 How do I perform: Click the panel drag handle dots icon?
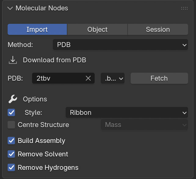(x=184, y=8)
